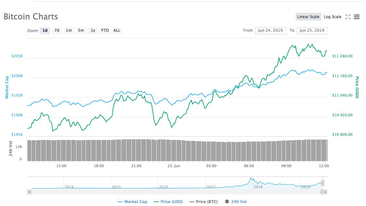Choose the YTD zoom option
Screen dimensions: 366x206
tap(105, 30)
